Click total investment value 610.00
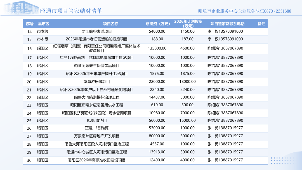Screen dimensions: 302x170 click(157, 105)
